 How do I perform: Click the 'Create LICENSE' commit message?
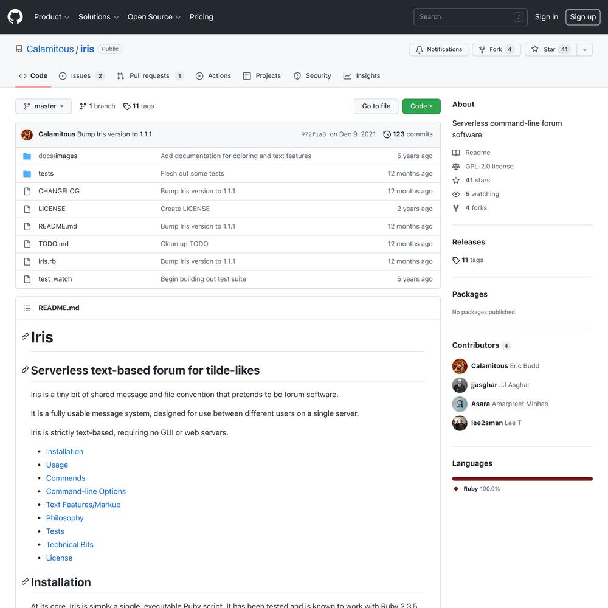185,209
